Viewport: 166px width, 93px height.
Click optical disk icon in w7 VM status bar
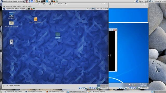[122, 88]
